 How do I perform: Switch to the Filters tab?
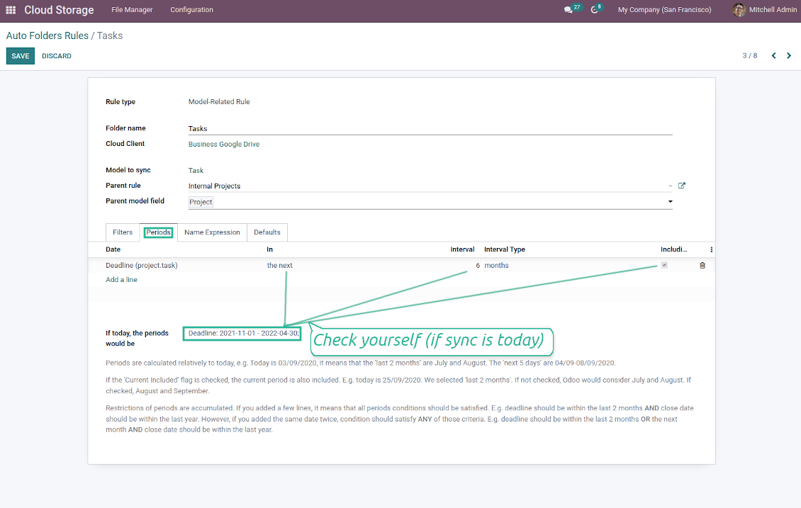pos(123,232)
